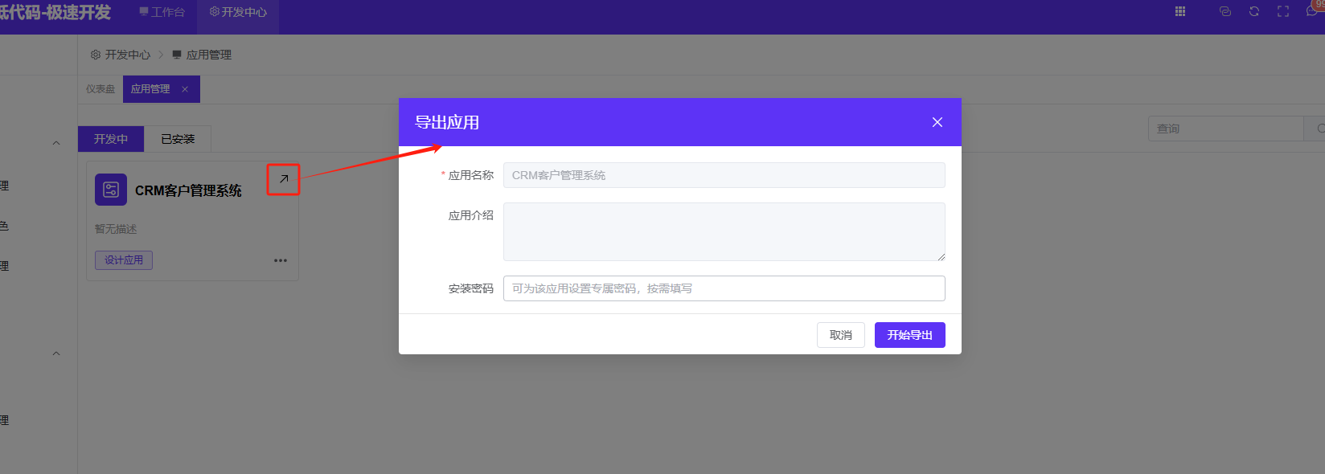Collapse the upper sidebar menu group chevron
Screen dimensions: 1325x474
click(56, 143)
